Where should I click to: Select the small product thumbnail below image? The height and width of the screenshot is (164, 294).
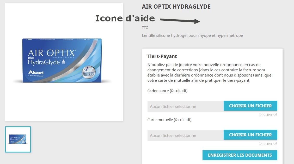[18, 139]
